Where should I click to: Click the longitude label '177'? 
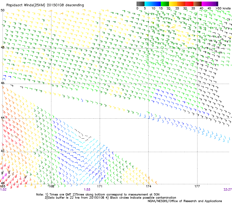tap(197, 186)
